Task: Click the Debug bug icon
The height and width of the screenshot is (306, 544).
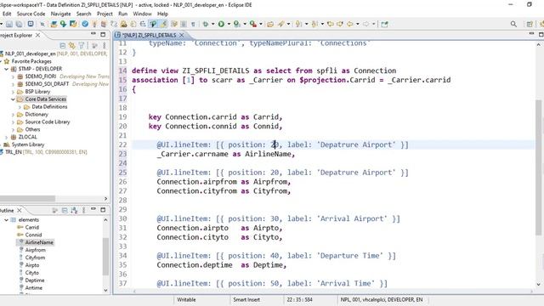Action: coord(206,24)
